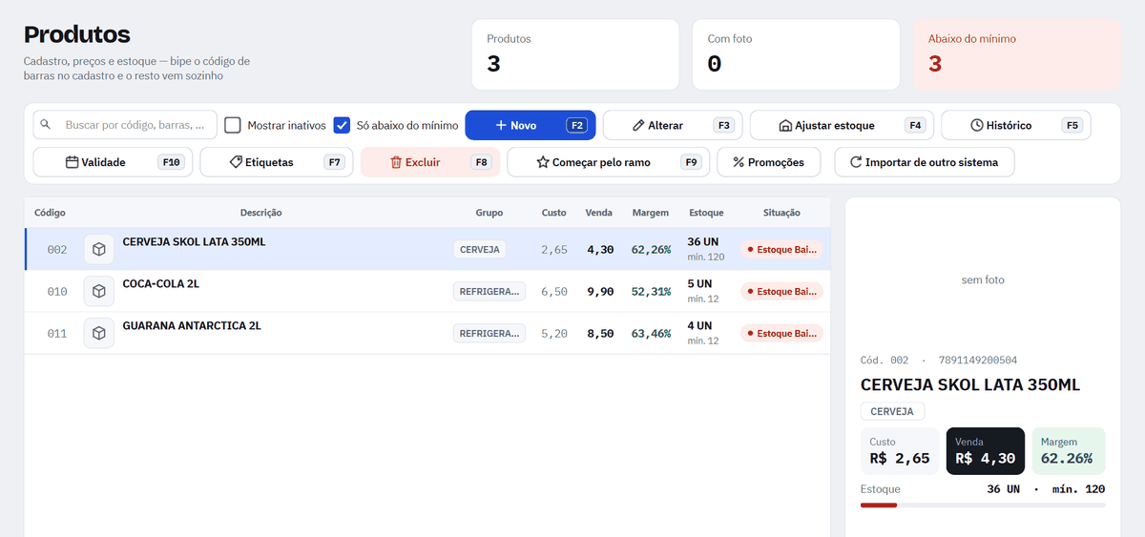Image resolution: width=1145 pixels, height=537 pixels.
Task: Click the trash icon on Excluir
Action: 396,162
